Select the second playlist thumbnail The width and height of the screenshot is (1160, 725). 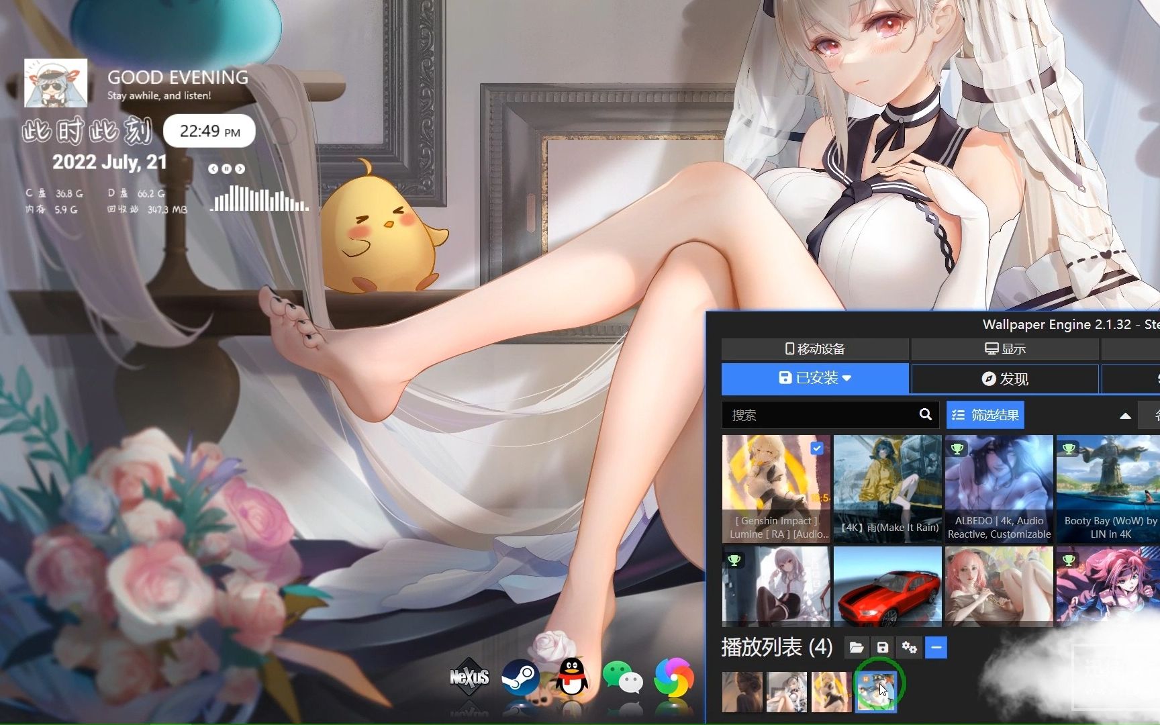[787, 692]
